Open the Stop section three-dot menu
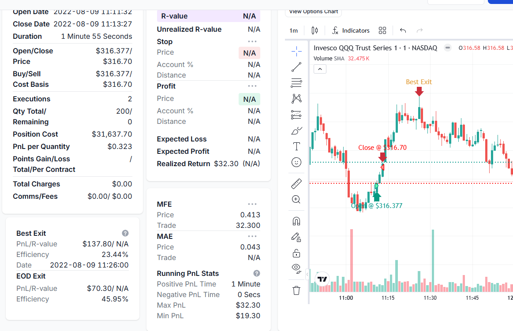The width and height of the screenshot is (513, 331). click(252, 41)
